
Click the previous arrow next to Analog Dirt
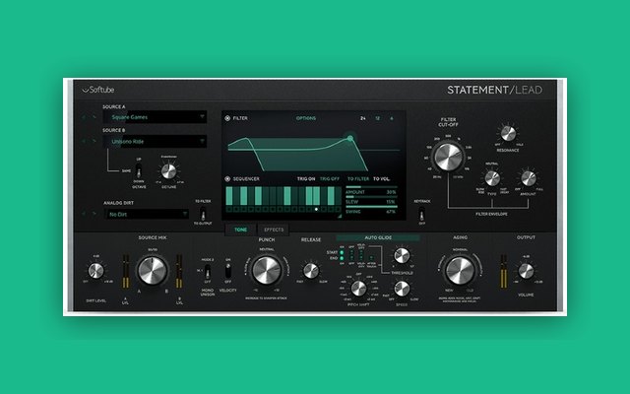tap(84, 214)
